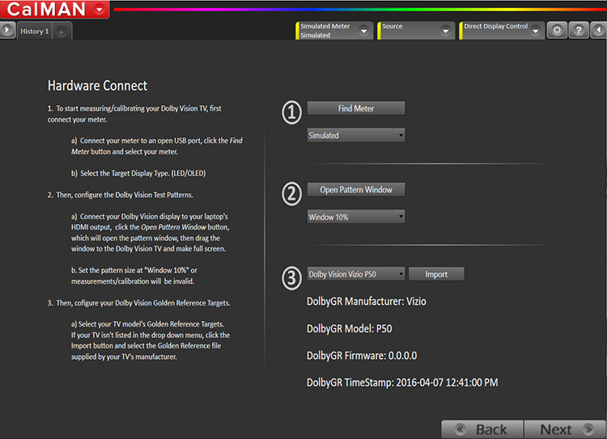Open the Simulated display type dropdown

tap(356, 135)
